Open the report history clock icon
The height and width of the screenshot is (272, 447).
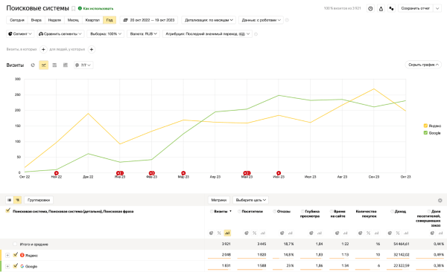(370, 8)
